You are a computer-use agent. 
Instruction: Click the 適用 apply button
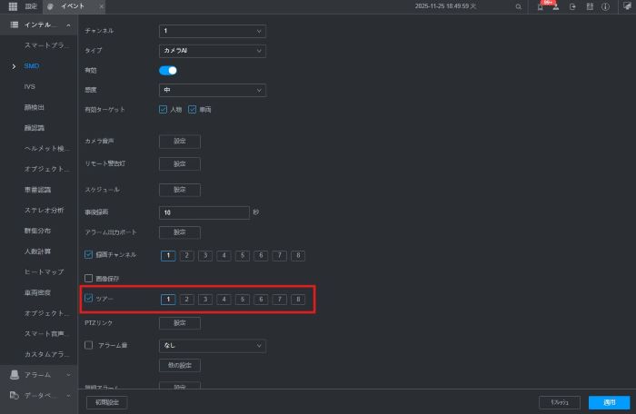tap(602, 401)
